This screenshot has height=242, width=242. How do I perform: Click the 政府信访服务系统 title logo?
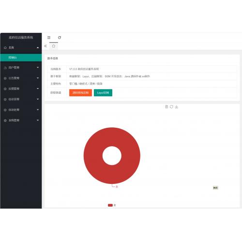click(x=21, y=37)
